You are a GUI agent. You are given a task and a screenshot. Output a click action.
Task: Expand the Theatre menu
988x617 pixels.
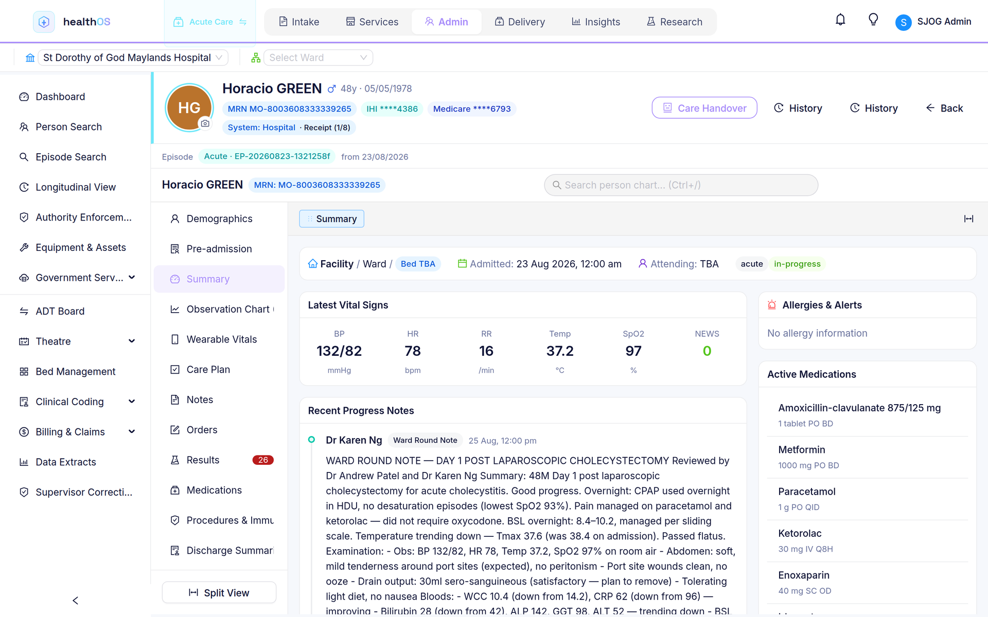tap(132, 341)
